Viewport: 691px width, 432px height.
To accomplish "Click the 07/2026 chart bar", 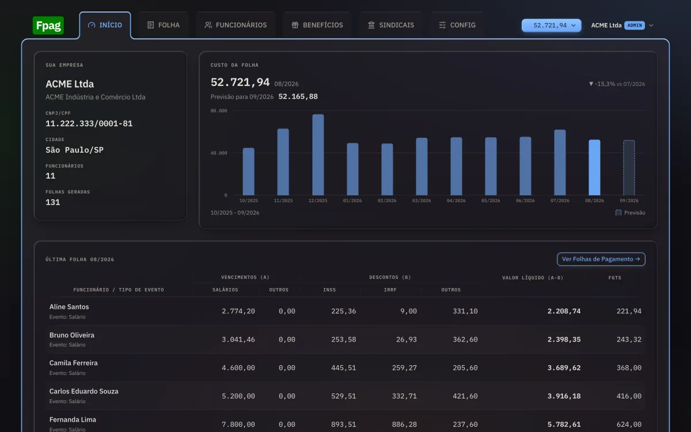I will 560,162.
